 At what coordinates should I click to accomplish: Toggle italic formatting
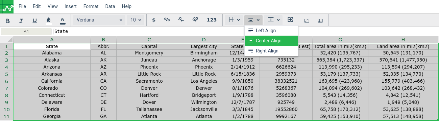[x=21, y=20]
